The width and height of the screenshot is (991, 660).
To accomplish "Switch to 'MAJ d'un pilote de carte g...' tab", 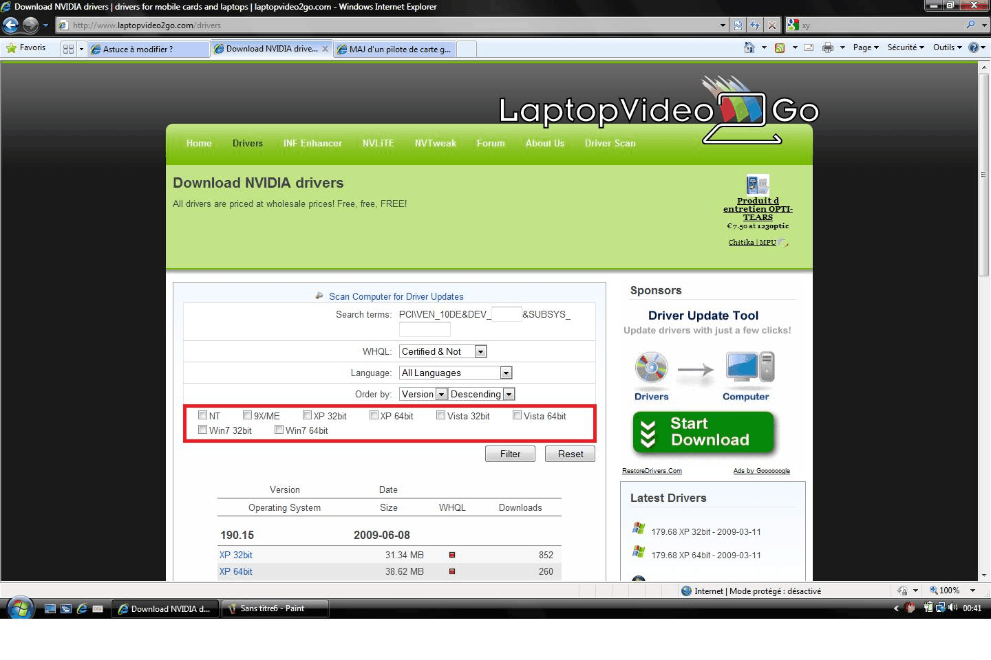I will tap(394, 49).
